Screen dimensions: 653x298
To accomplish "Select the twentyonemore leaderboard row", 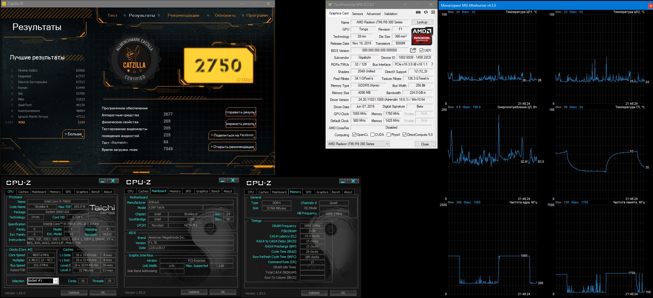I will [x=48, y=111].
